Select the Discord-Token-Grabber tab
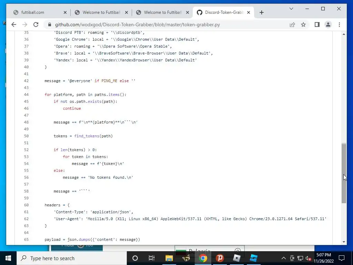 [224, 12]
